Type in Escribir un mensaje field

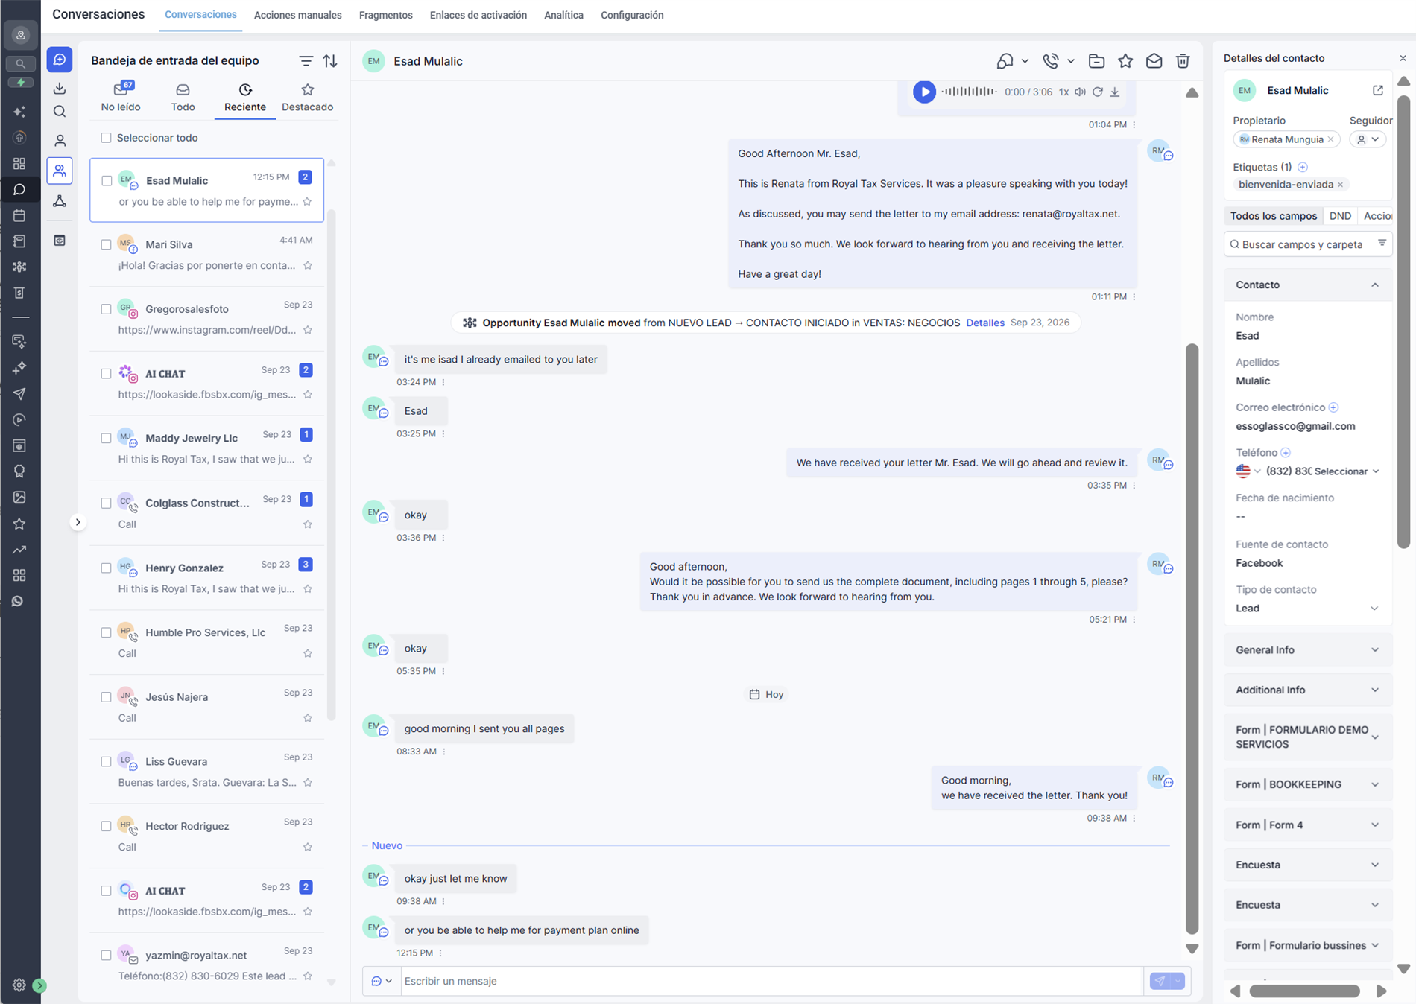(x=771, y=981)
